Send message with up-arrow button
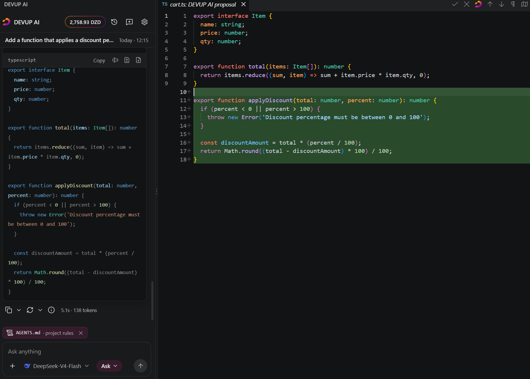 point(141,366)
